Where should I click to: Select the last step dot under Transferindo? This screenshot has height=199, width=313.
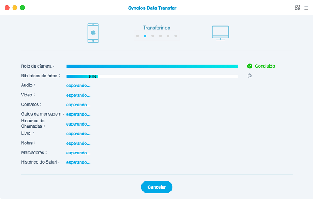tap(176, 36)
